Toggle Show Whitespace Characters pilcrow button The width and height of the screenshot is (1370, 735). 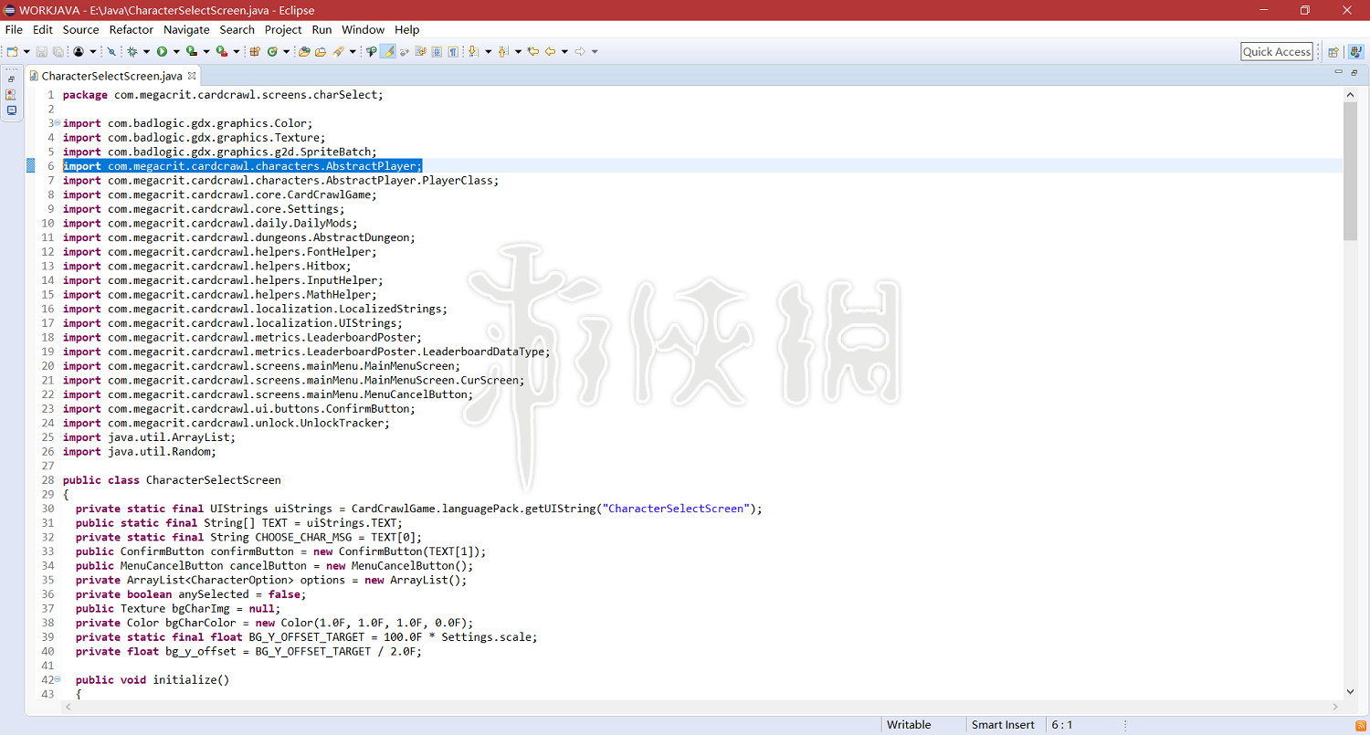click(x=453, y=52)
